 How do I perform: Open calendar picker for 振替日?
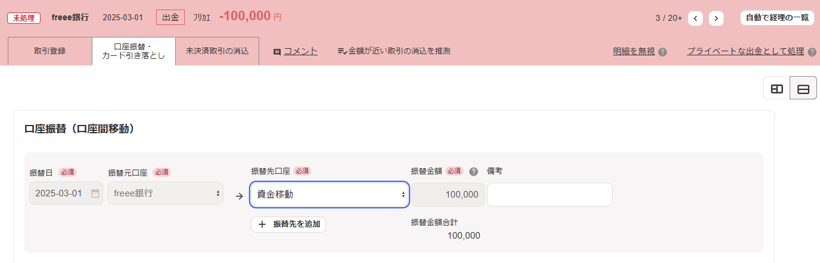coord(95,193)
